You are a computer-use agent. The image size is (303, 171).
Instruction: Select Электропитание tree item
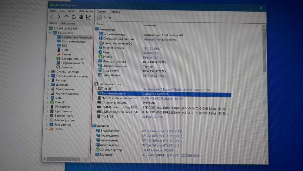pos(72,59)
